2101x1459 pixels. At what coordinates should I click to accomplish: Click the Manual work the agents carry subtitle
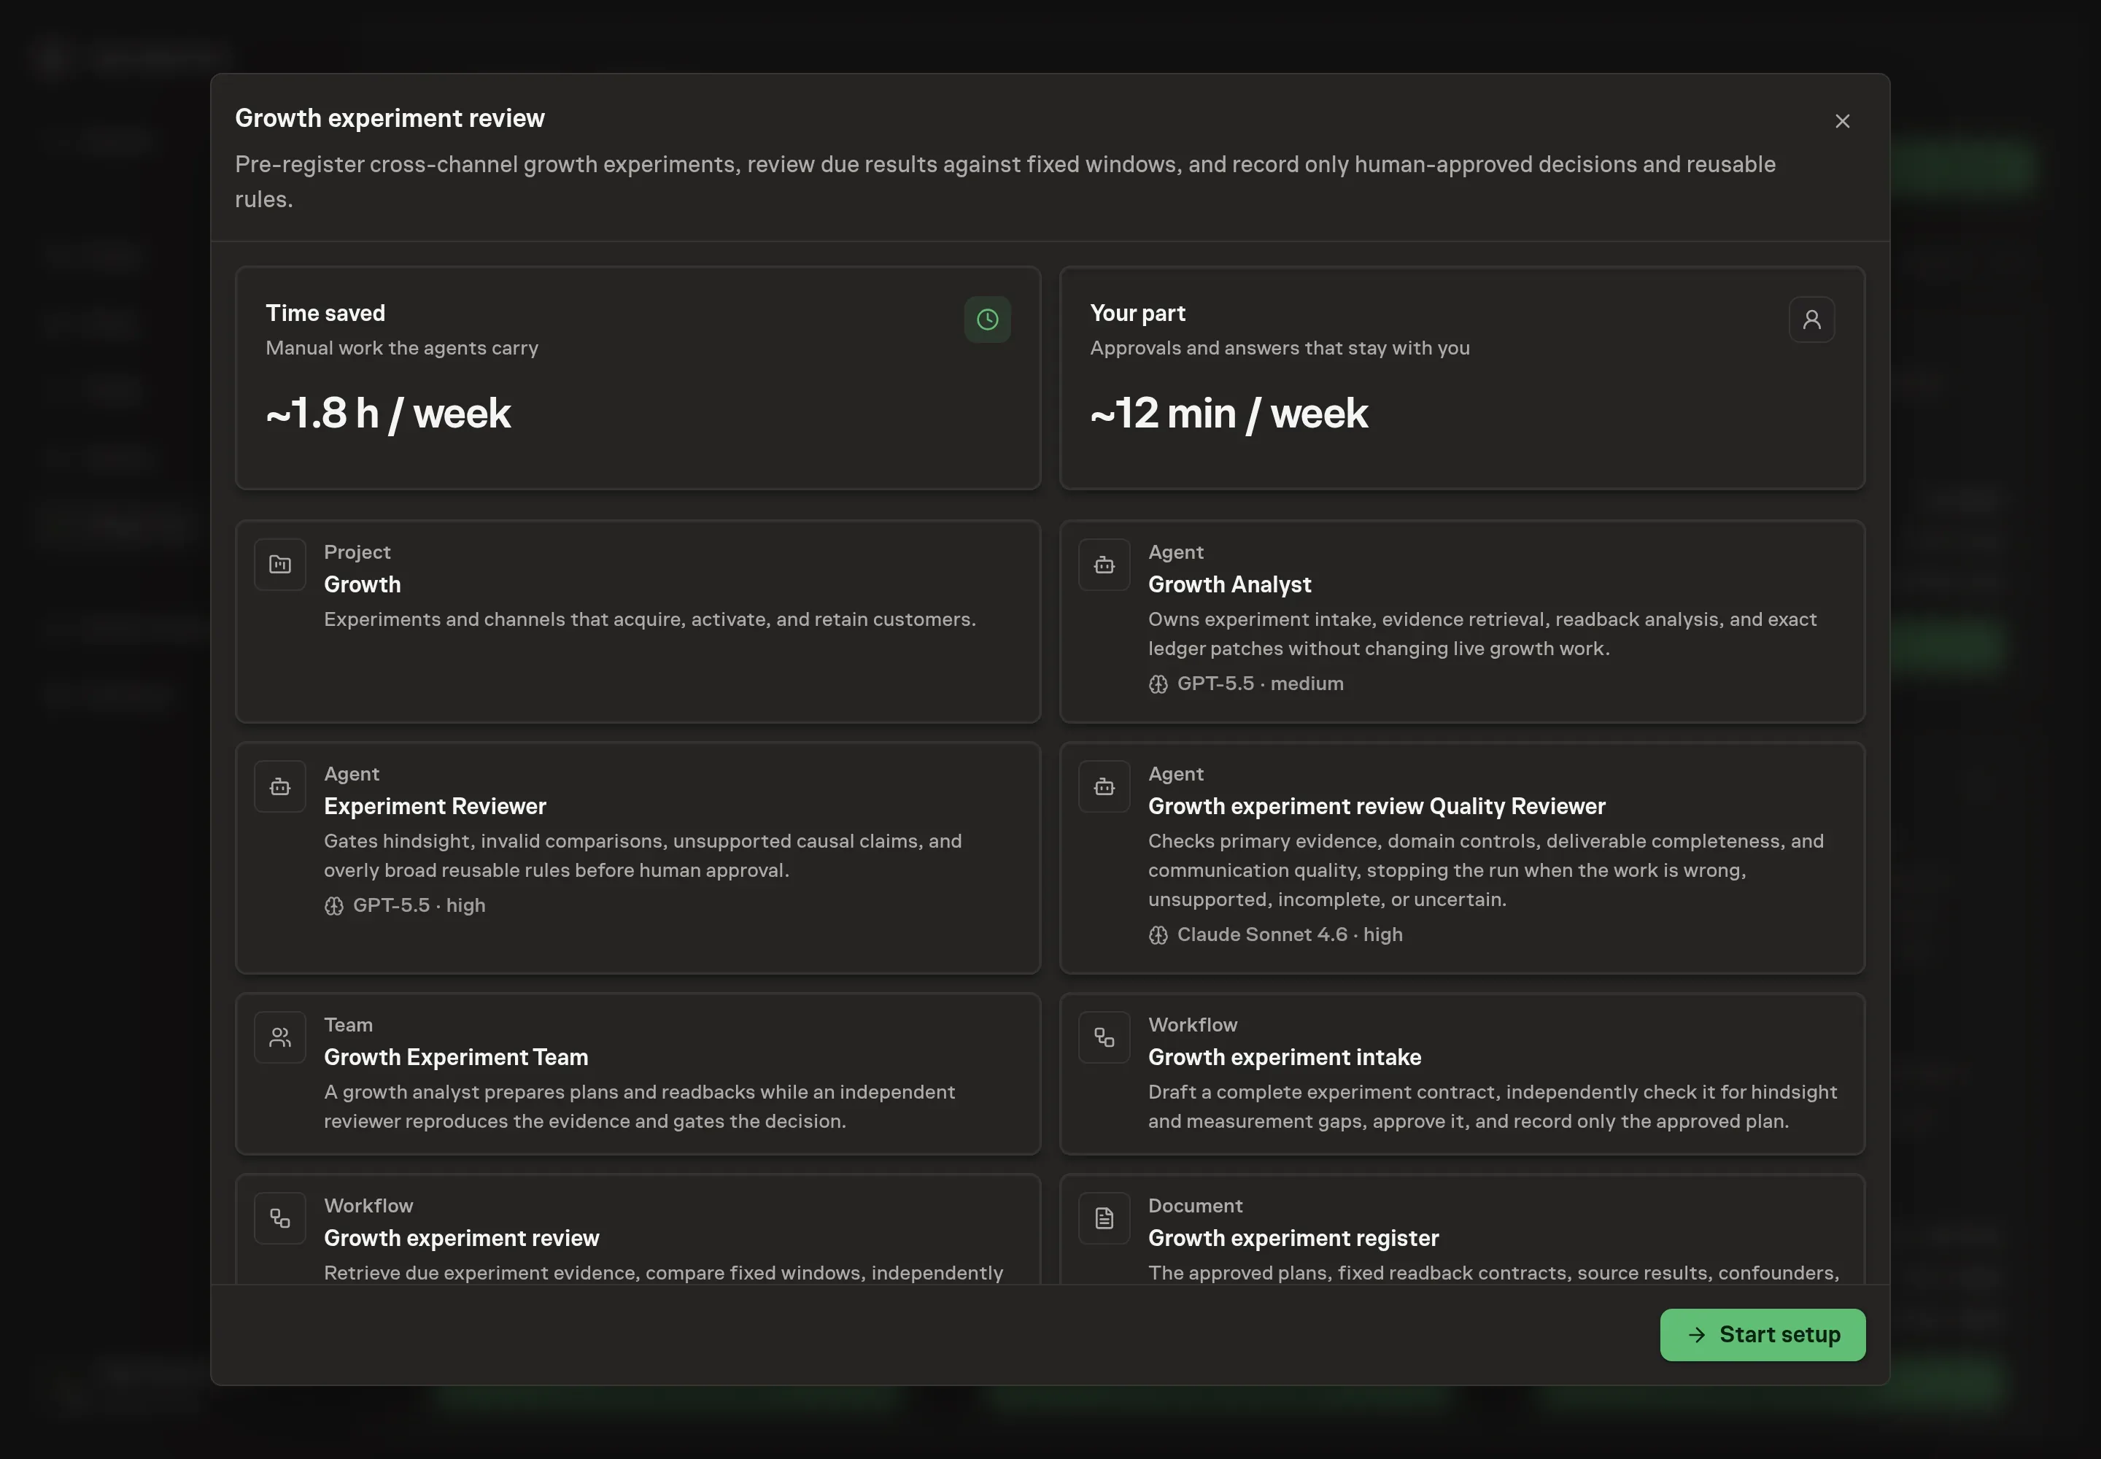click(x=401, y=348)
